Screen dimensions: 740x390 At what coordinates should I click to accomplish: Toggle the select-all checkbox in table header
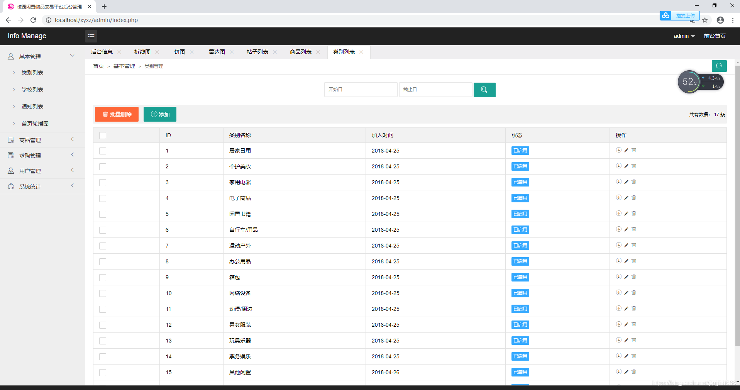tap(103, 136)
